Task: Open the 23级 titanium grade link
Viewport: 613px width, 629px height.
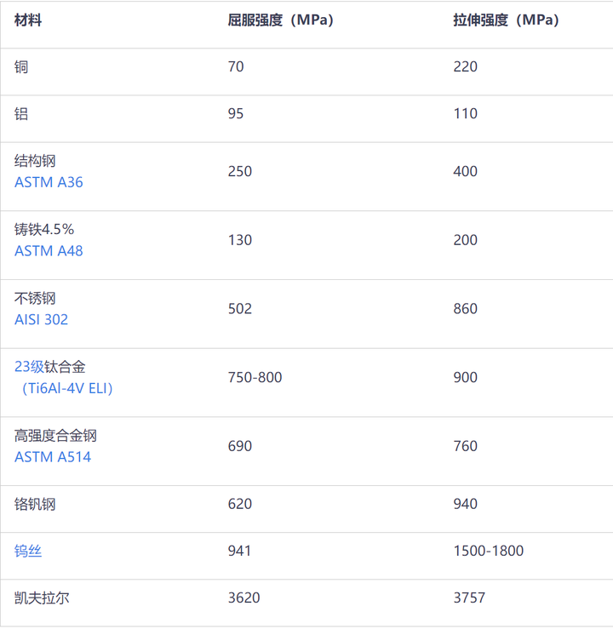Action: tap(29, 367)
